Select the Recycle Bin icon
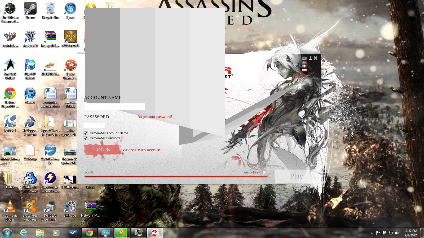The width and height of the screenshot is (424, 238). [x=50, y=11]
